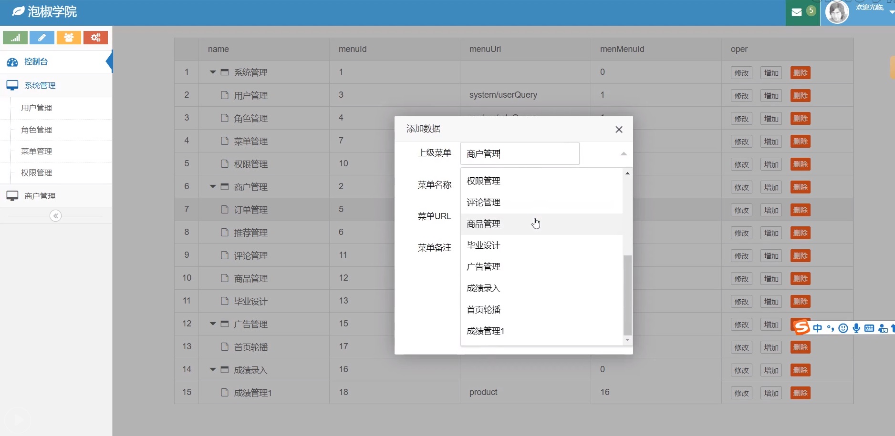Open 用户管理 in the sidebar
This screenshot has width=895, height=436.
(37, 108)
